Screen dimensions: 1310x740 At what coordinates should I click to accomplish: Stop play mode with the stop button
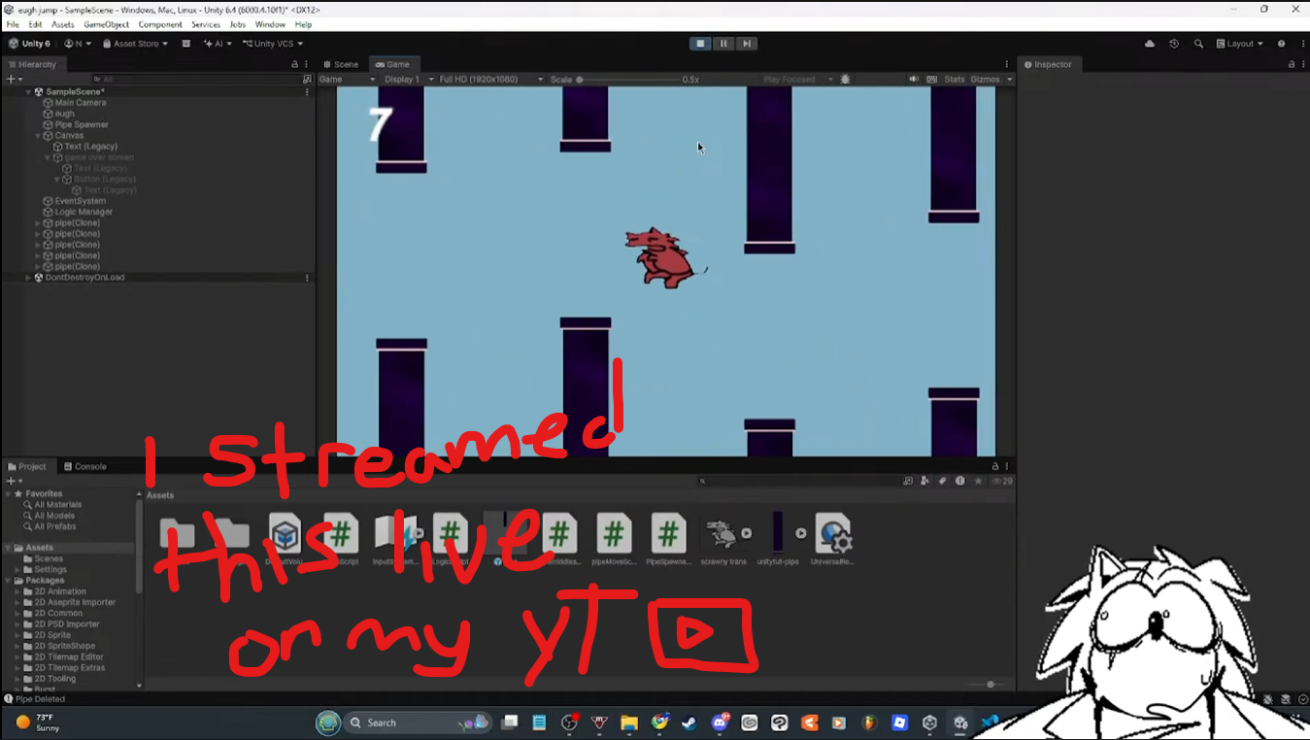(x=700, y=44)
